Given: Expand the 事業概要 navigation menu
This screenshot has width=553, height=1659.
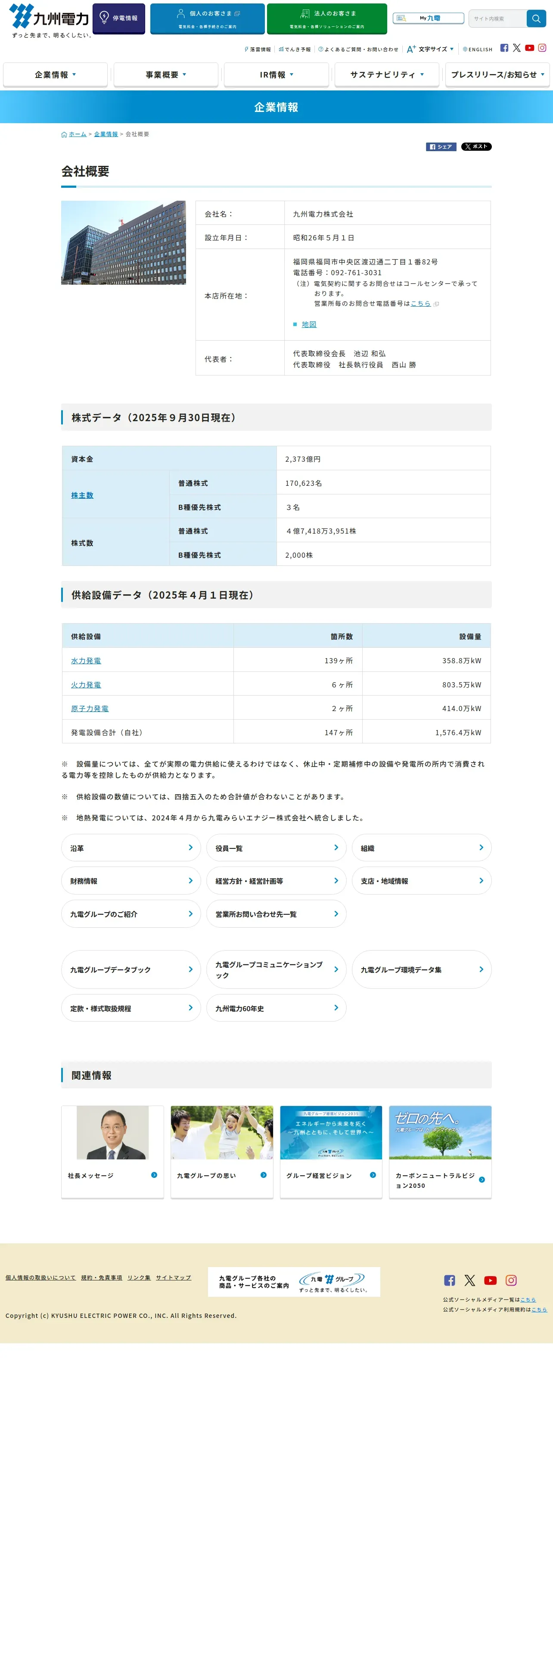Looking at the screenshot, I should (x=166, y=75).
